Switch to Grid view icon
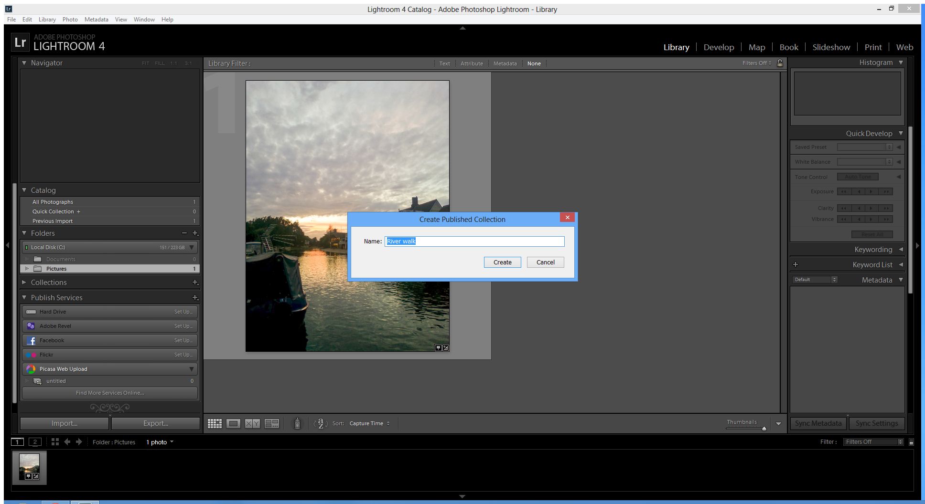This screenshot has width=925, height=504. click(x=215, y=423)
